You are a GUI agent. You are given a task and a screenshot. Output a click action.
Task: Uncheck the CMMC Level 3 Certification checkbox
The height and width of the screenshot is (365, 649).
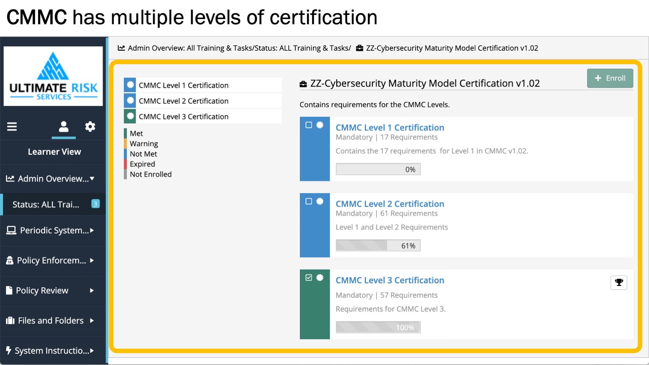click(x=309, y=278)
